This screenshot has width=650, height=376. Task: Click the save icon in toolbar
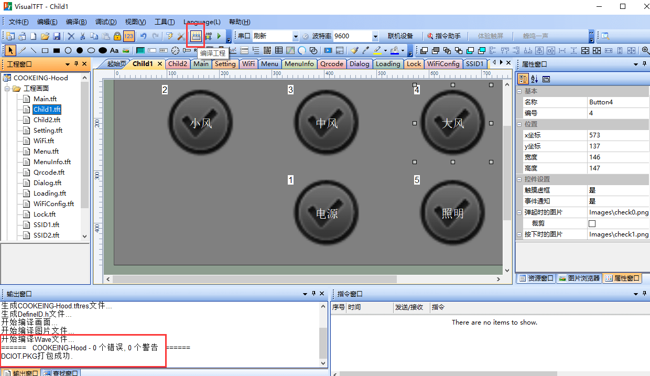[x=57, y=36]
